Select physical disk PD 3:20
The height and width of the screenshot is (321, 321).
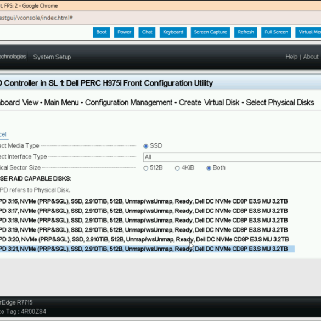[x=144, y=239]
